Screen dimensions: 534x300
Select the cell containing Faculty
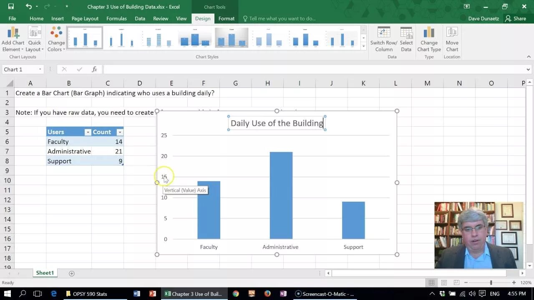point(69,142)
